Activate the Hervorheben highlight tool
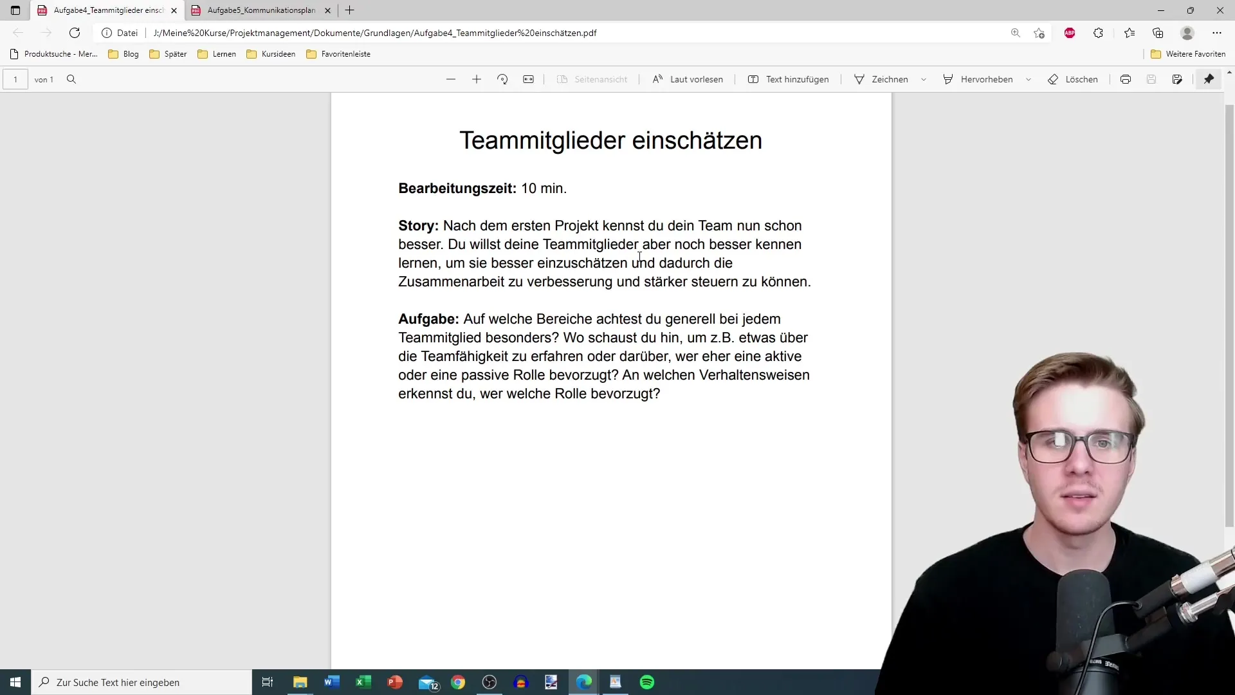 (x=978, y=79)
